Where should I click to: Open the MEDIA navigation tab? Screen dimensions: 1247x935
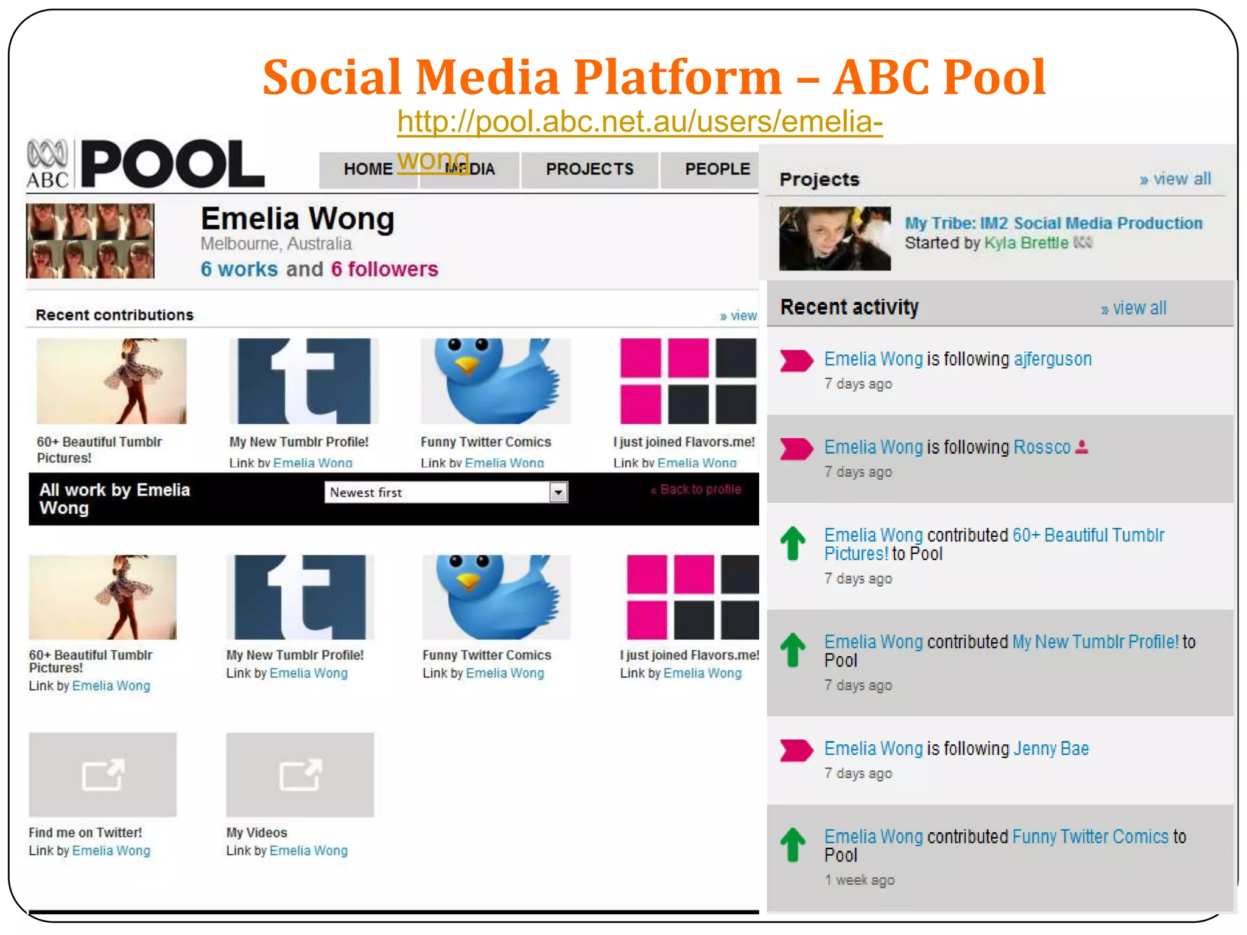pyautogui.click(x=469, y=169)
